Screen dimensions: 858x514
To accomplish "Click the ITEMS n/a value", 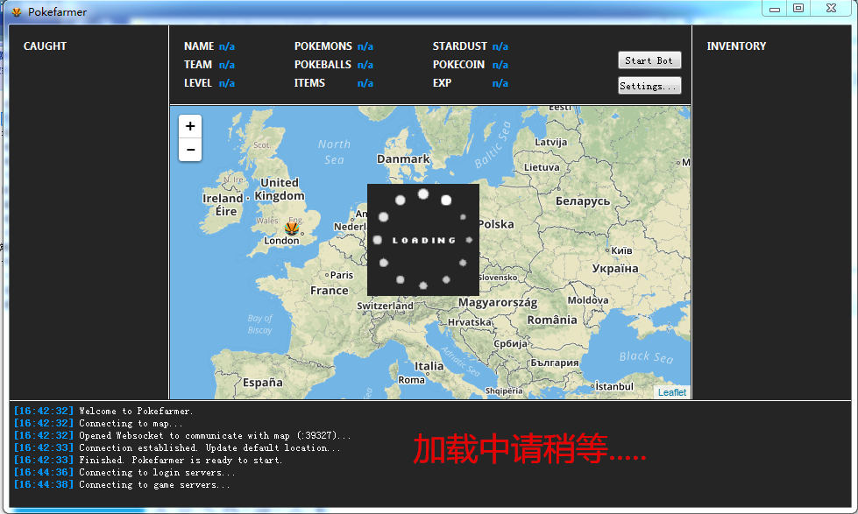I will pyautogui.click(x=365, y=83).
